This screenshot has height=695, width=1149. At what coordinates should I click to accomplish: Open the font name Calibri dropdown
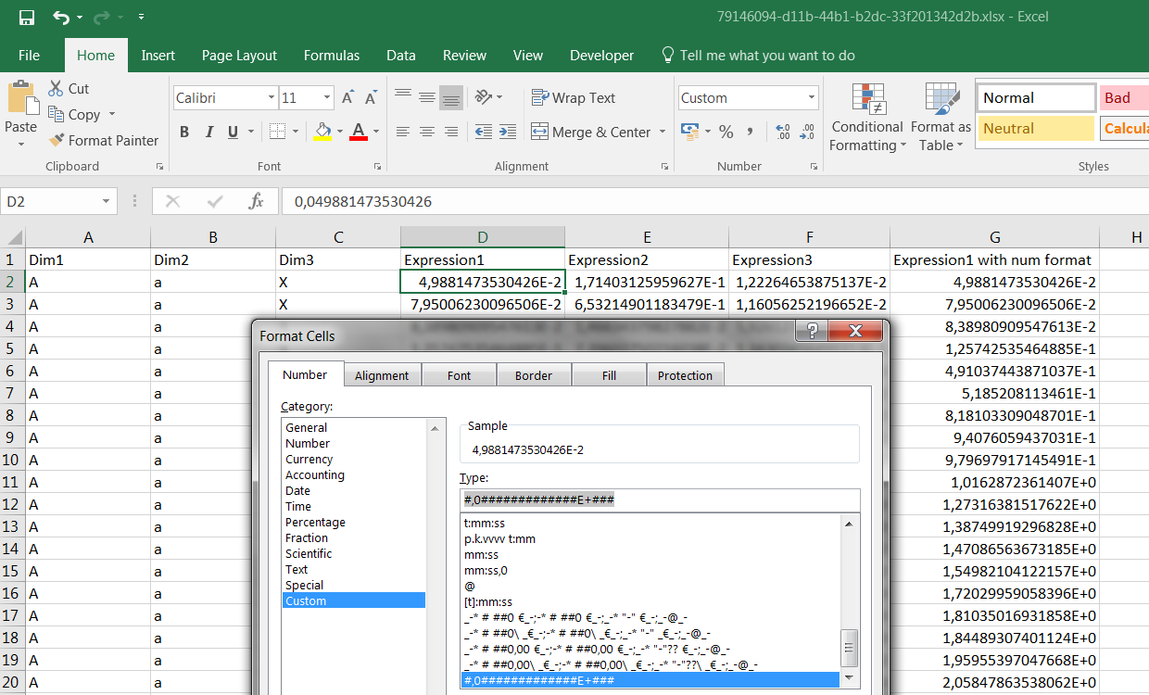pos(271,98)
